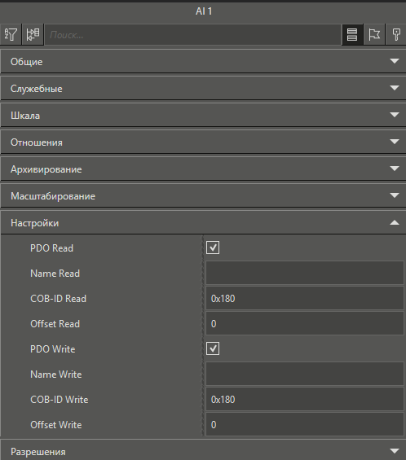Select the Шкала section title

[x=25, y=116]
